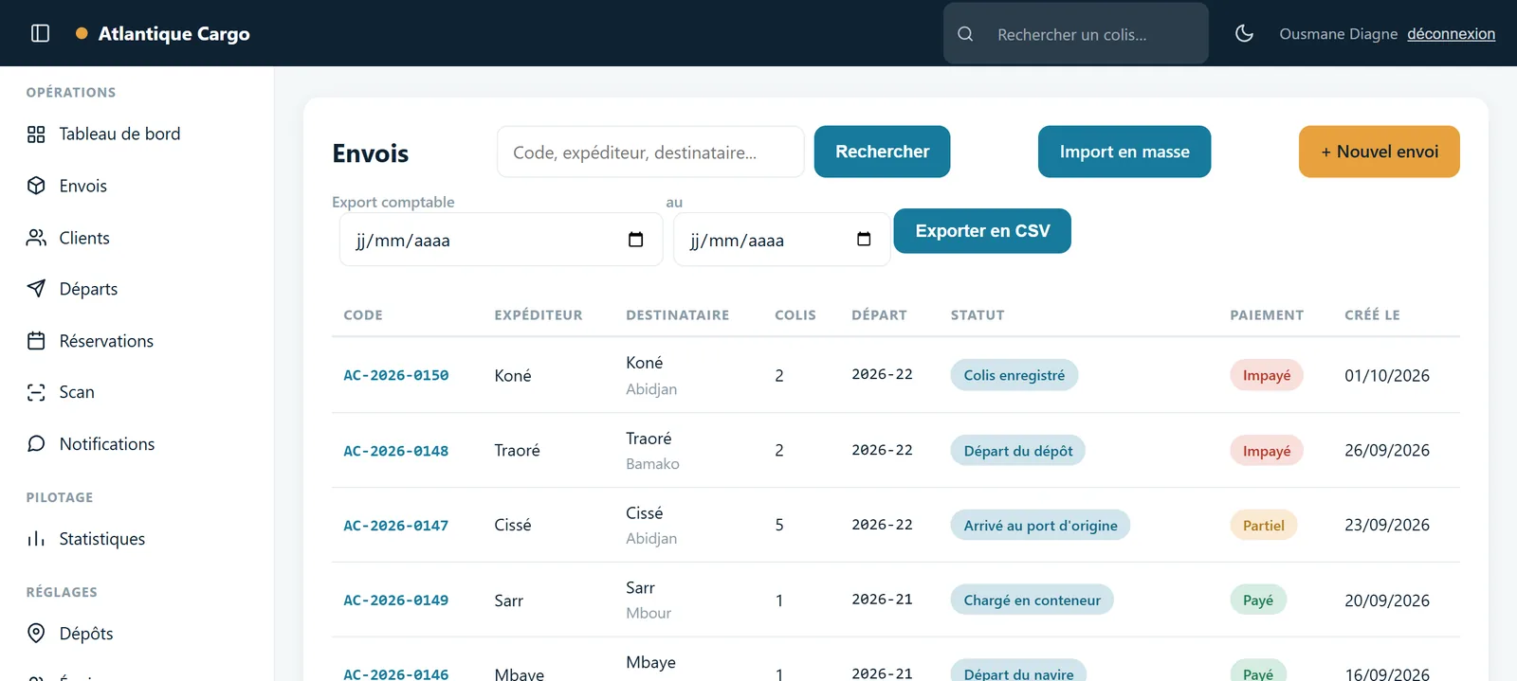Log out via déconnexion link
1517x681 pixels.
tap(1451, 34)
